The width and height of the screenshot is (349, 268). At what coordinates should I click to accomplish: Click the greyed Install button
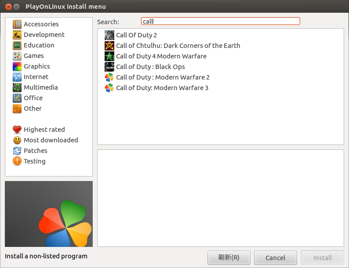322,258
